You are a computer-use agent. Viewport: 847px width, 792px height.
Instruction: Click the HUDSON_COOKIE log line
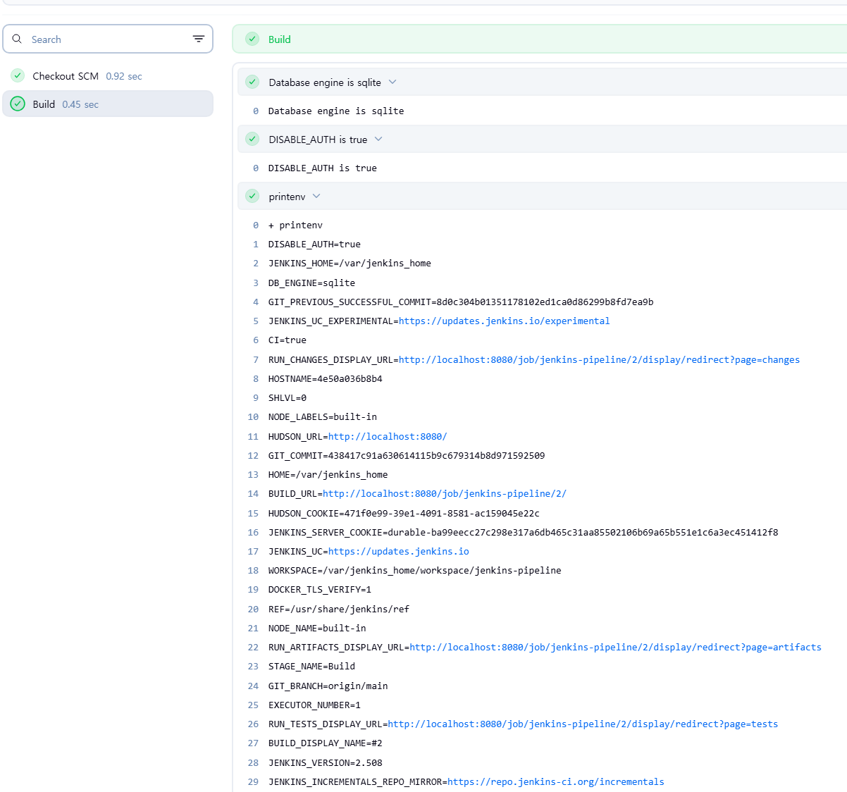(404, 513)
